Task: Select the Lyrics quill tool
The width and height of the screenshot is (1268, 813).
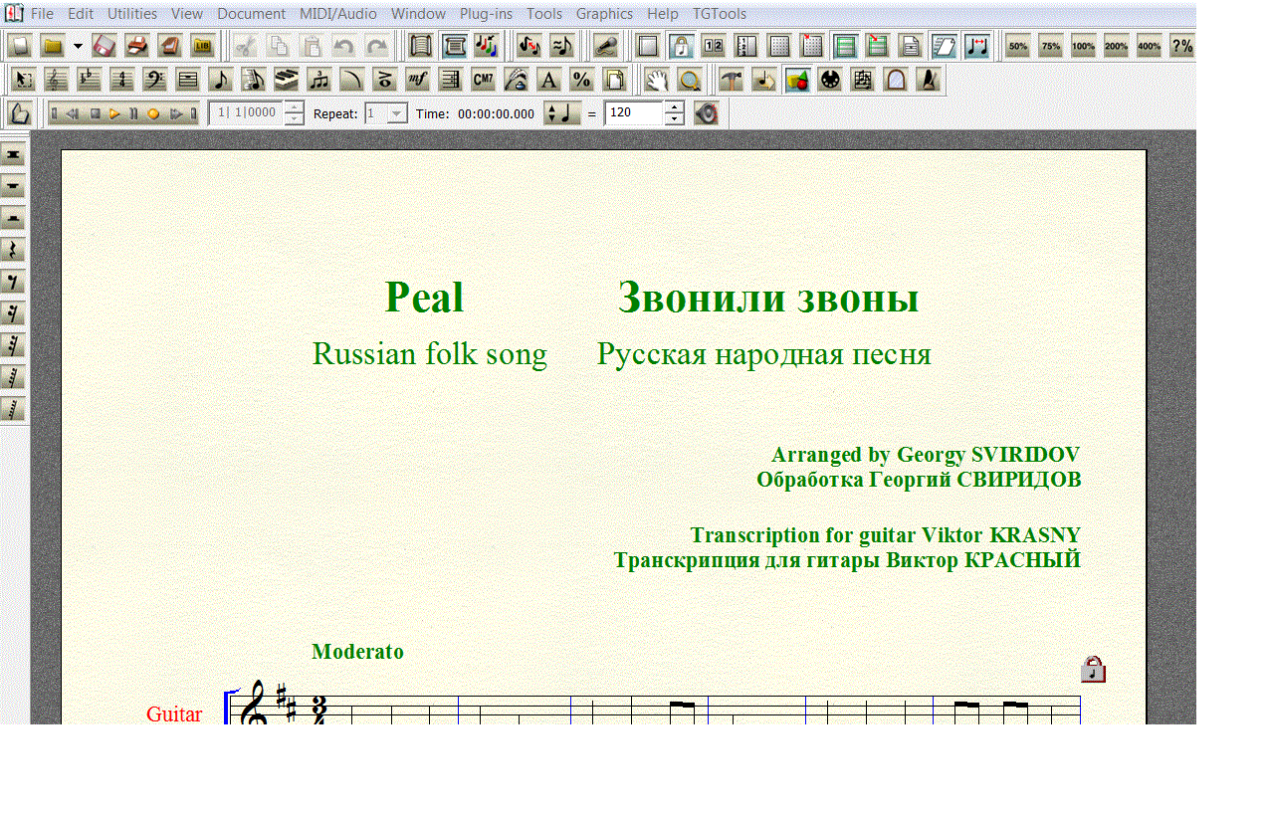Action: pyautogui.click(x=517, y=80)
